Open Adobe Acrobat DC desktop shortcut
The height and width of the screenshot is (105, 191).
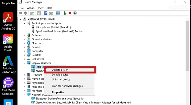click(8, 21)
